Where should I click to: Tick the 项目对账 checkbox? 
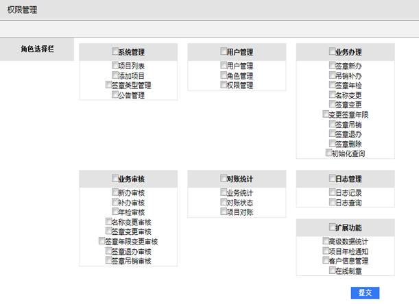[223, 212]
